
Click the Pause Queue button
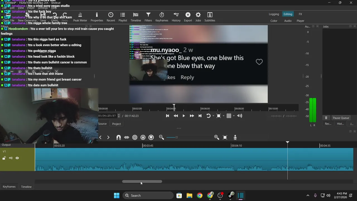pyautogui.click(x=341, y=118)
